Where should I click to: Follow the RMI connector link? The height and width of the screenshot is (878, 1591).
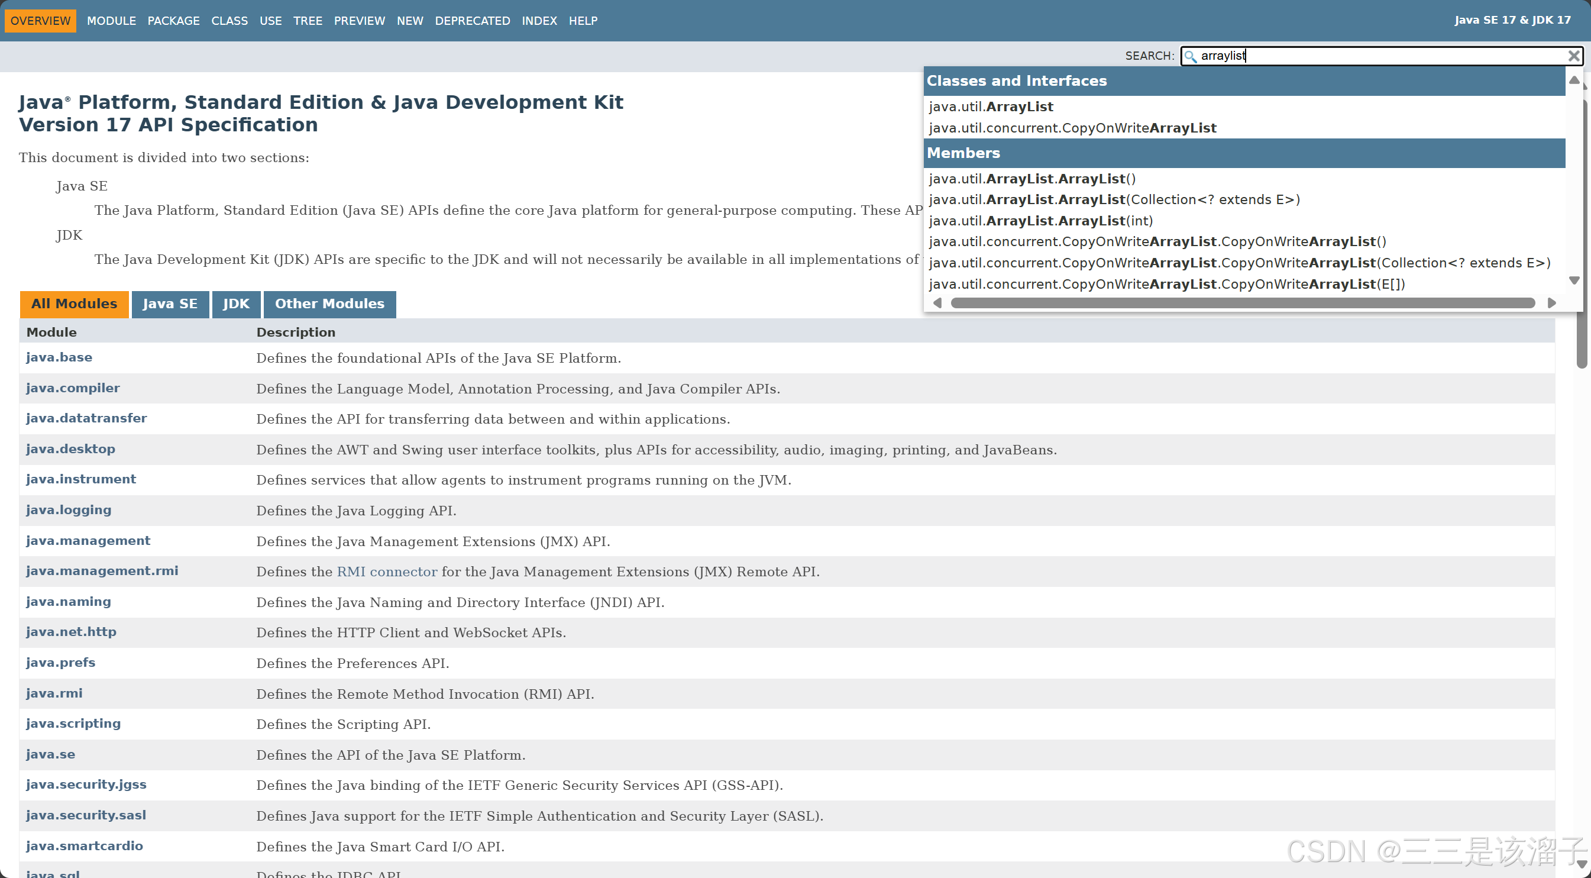tap(387, 572)
